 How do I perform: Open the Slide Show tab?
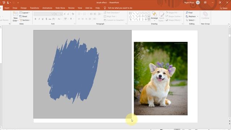coord(60,8)
